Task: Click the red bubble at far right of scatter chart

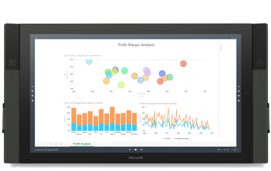Action: [183, 64]
